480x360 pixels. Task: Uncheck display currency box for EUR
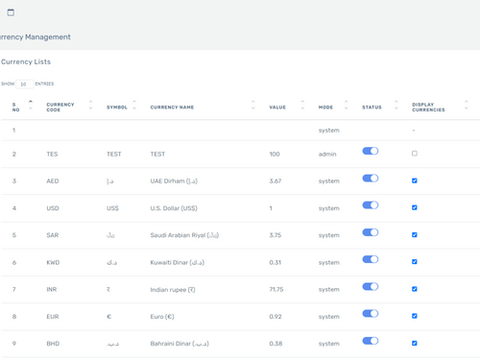click(x=415, y=316)
